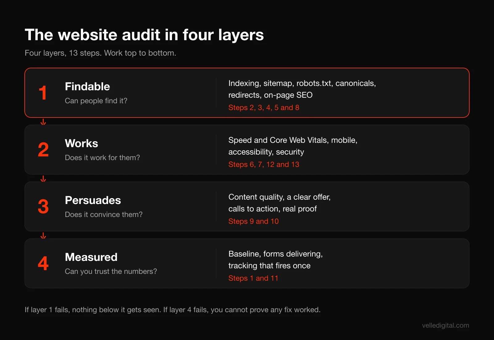Click 'Steps 2, 3, 4, 5 and 8'
Viewport: 494px width, 340px height.
264,108
